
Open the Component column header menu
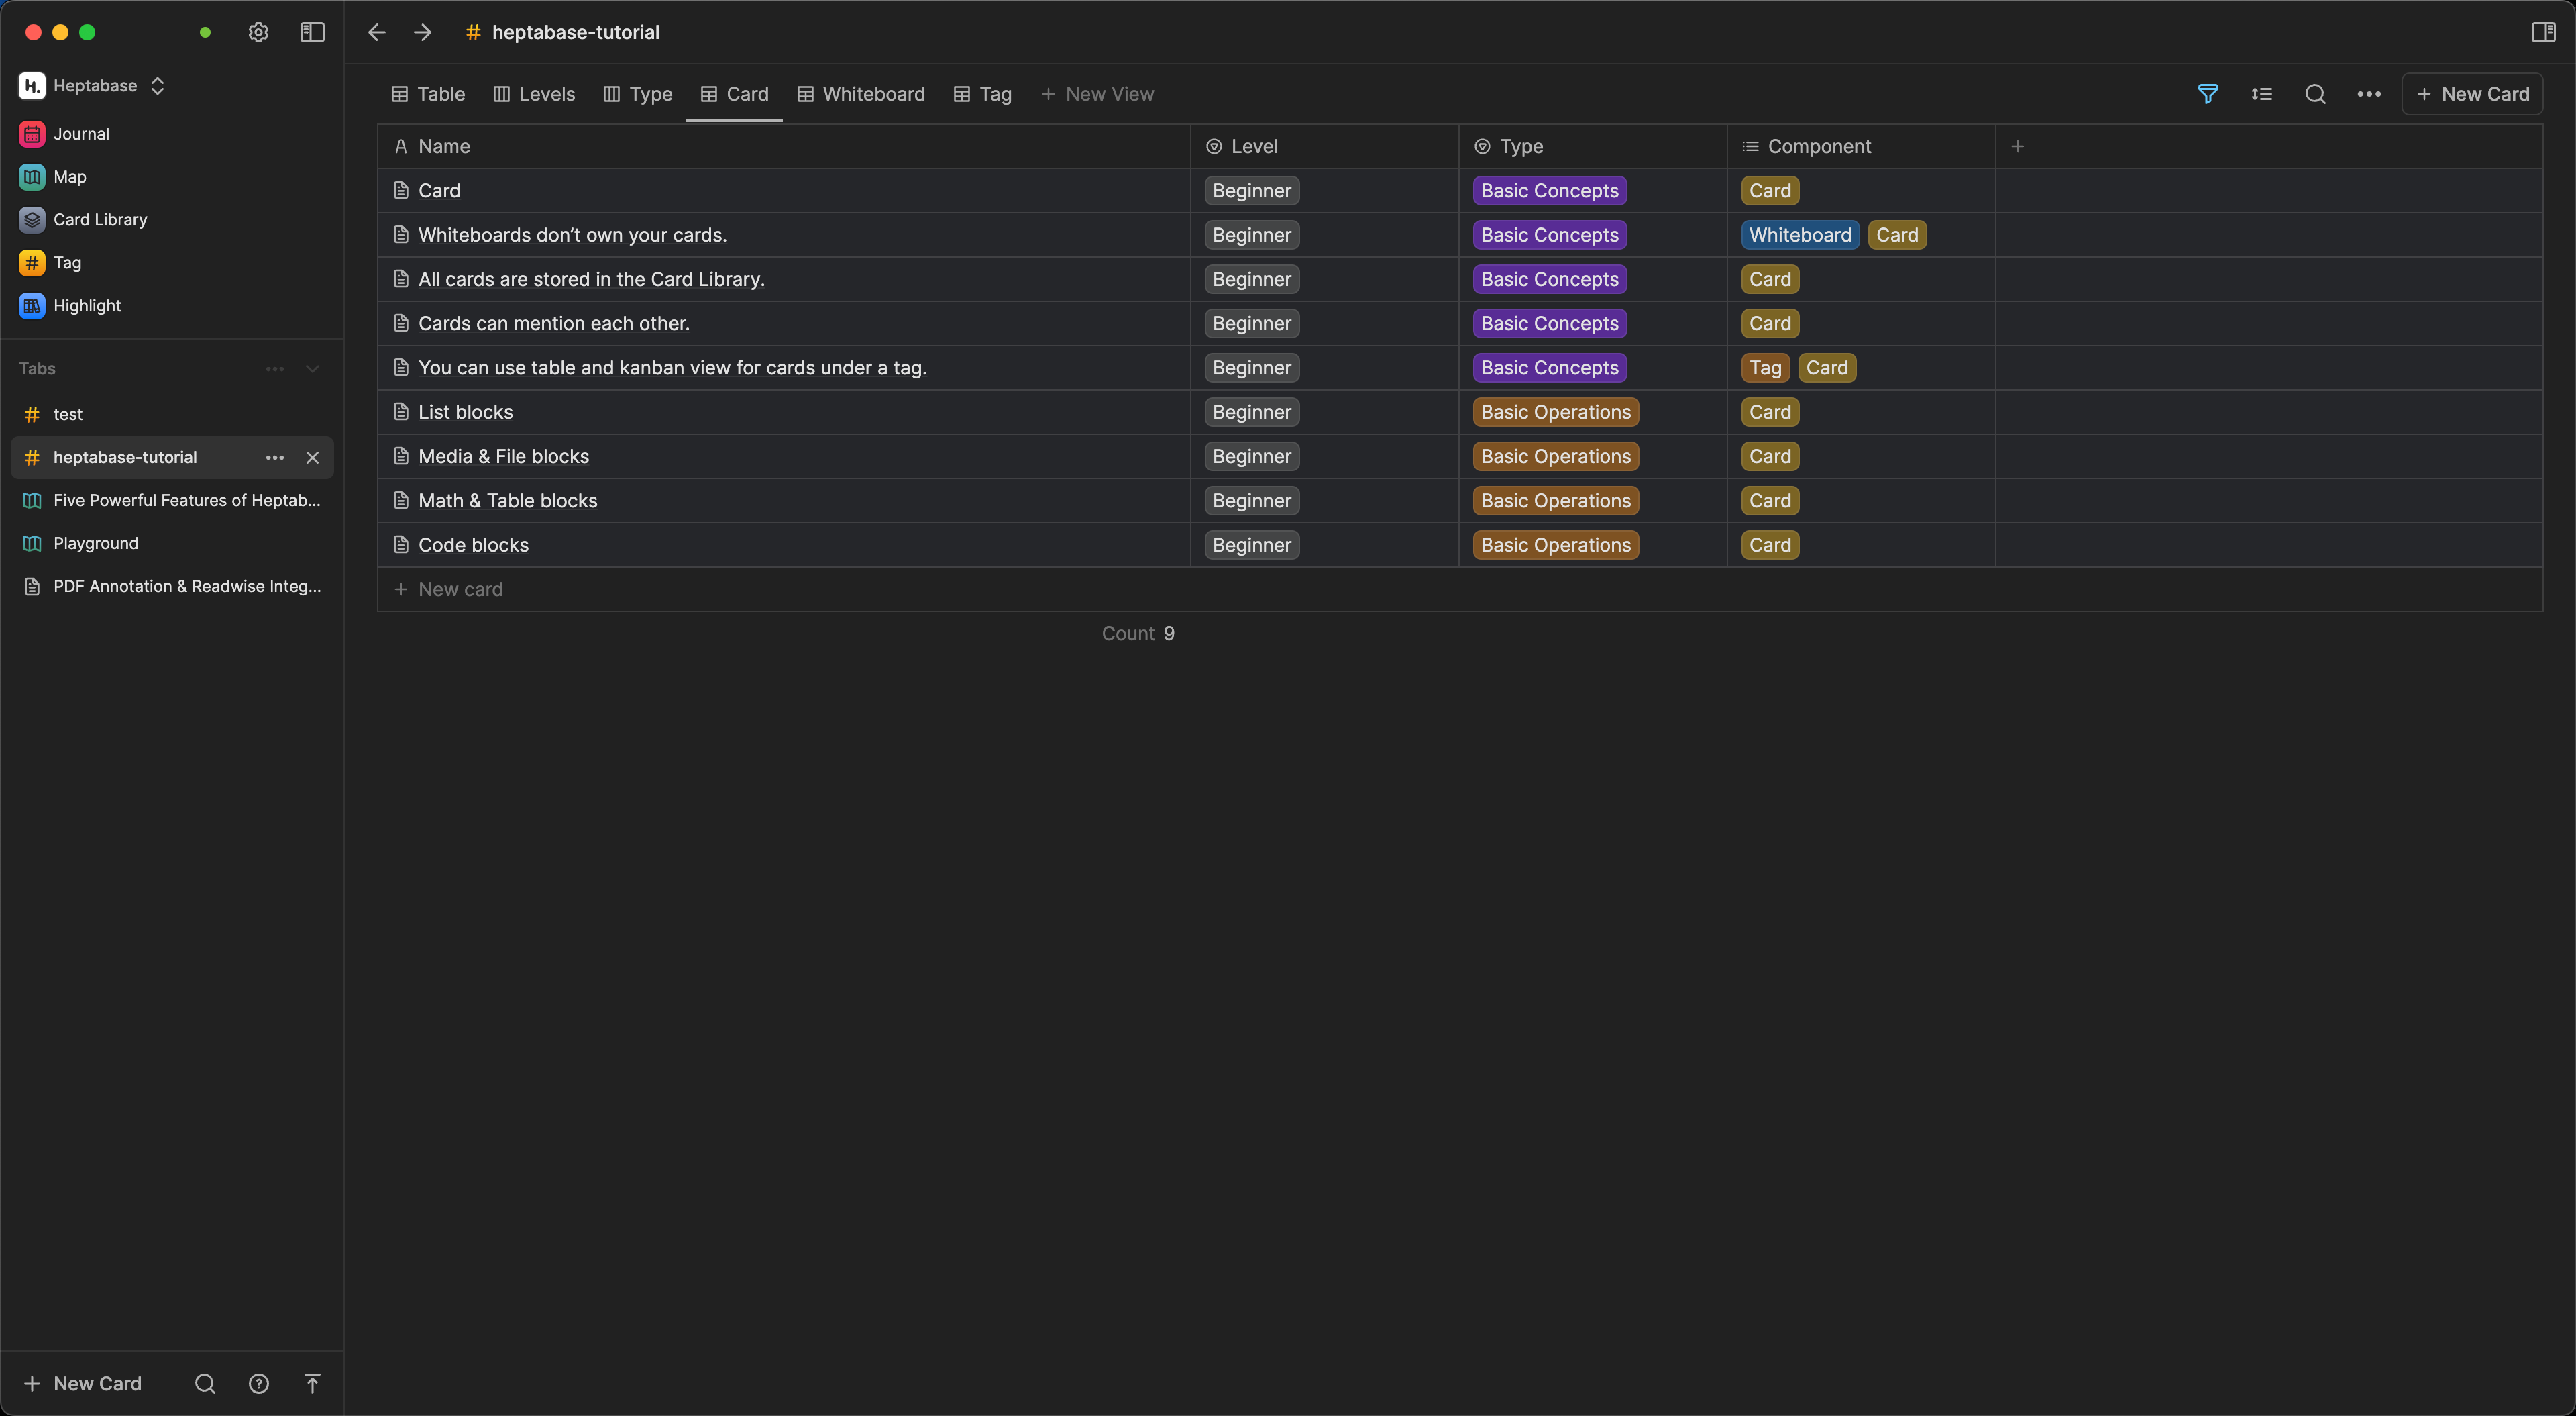pos(1860,146)
